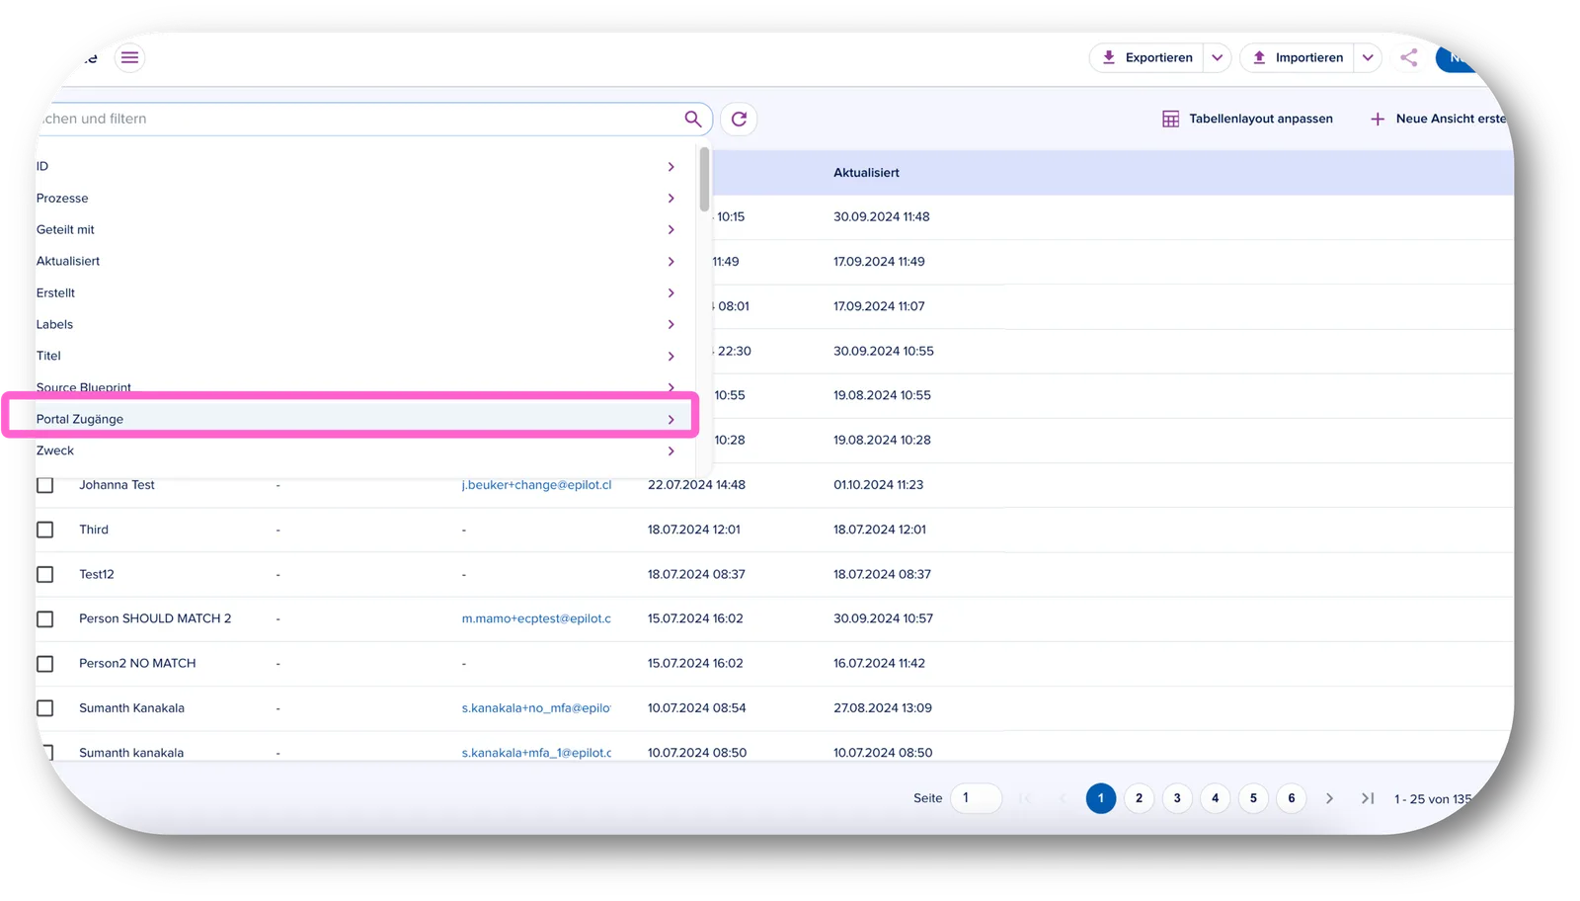Screen dimensions: 1580x901
Task: Click the Exportieren download button
Action: pos(1146,57)
